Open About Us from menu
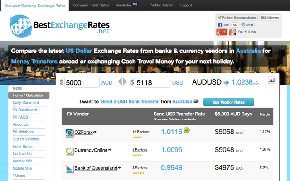Screen dimensions: 290x181 click(x=20, y=124)
